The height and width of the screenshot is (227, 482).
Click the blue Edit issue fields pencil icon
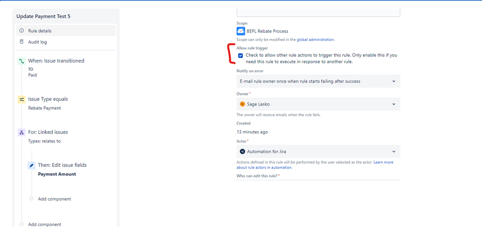click(x=31, y=165)
